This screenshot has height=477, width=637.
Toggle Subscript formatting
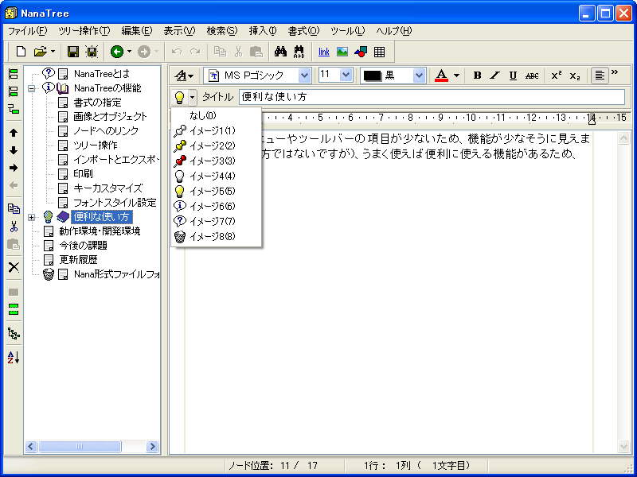coord(575,76)
